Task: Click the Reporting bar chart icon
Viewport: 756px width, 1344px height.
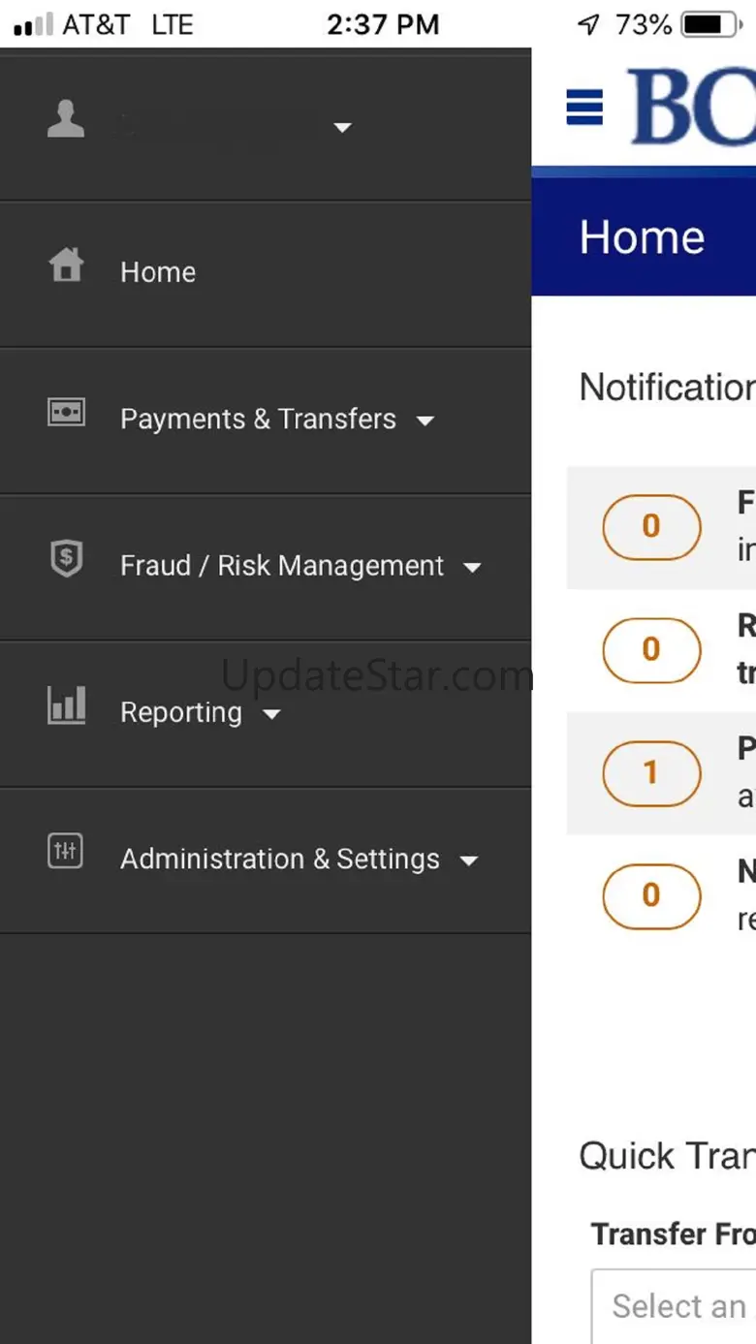Action: point(67,705)
